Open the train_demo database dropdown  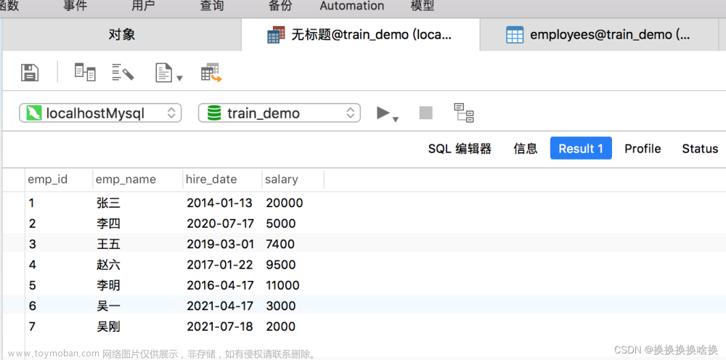(x=280, y=113)
